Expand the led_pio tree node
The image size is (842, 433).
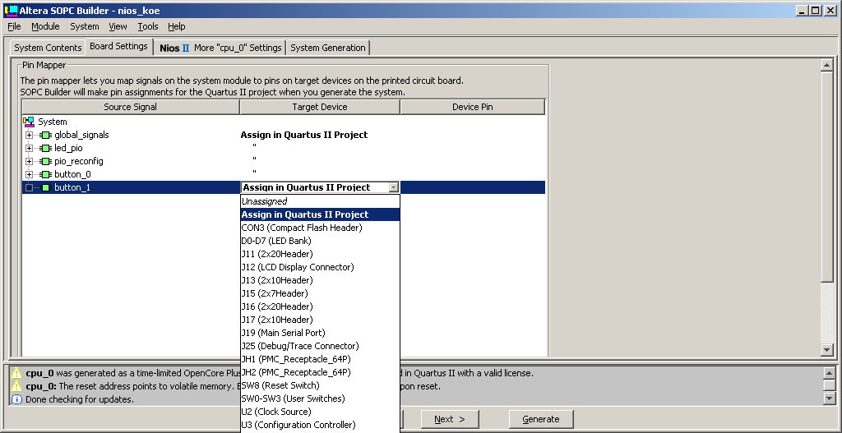tap(29, 148)
